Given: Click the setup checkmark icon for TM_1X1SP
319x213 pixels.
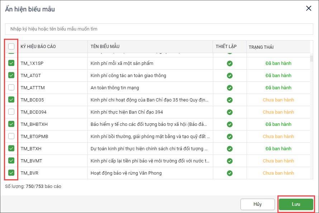Looking at the screenshot, I should pos(230,63).
